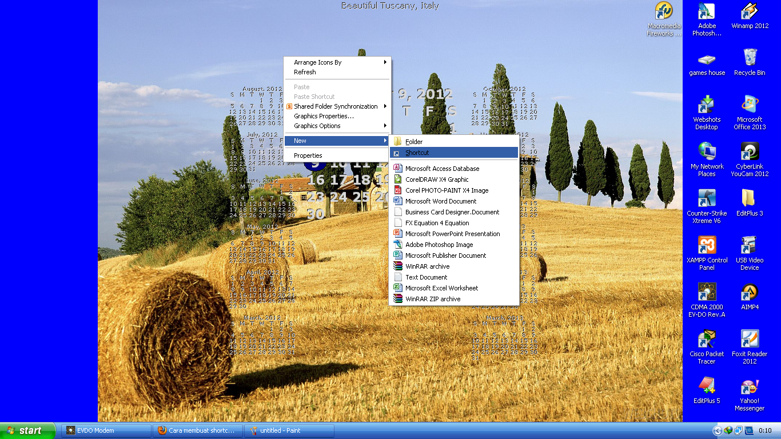Launch the XAMPP Control Panel shortcut
Screen dimensions: 781x439
tap(707, 254)
